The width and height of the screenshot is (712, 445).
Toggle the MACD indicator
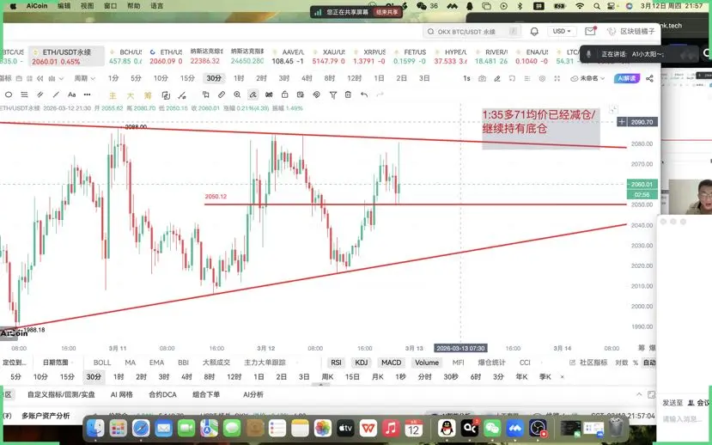click(x=391, y=363)
